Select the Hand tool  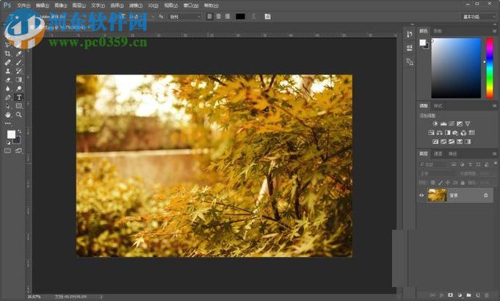(8, 115)
